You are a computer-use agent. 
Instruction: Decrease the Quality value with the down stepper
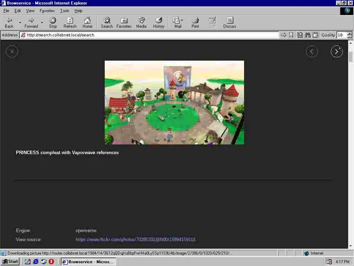350,37
